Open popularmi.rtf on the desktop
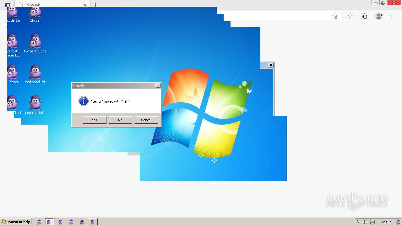Image resolution: width=402 pixels, height=226 pixels. 35,105
